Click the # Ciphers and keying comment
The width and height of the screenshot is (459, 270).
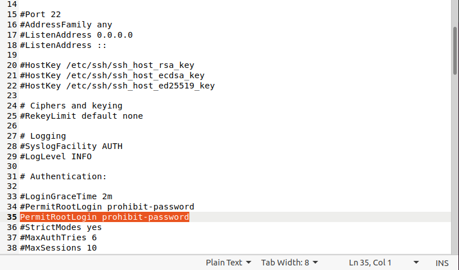point(71,106)
